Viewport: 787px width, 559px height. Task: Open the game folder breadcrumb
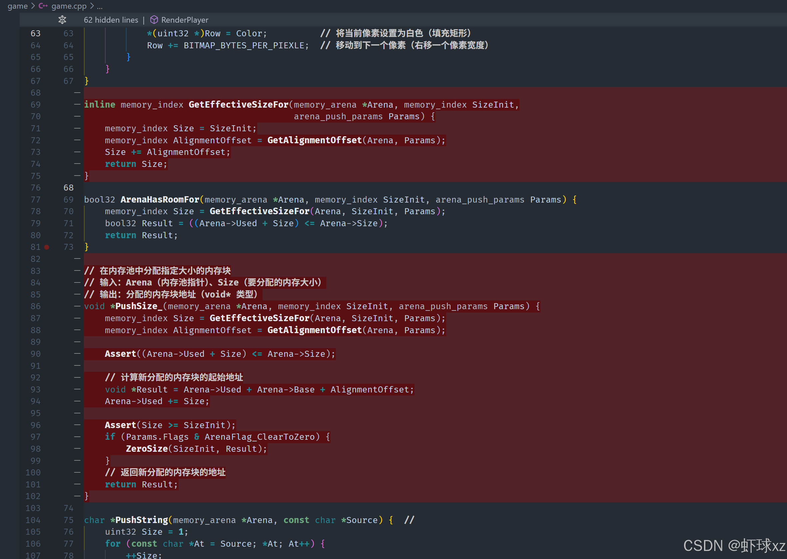17,6
